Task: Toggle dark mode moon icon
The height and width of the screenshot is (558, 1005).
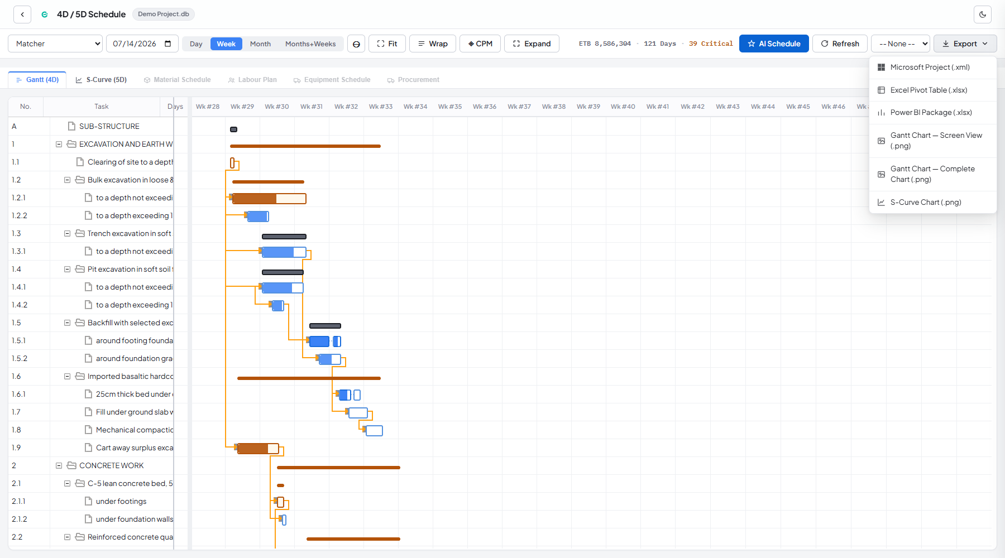Action: (983, 15)
